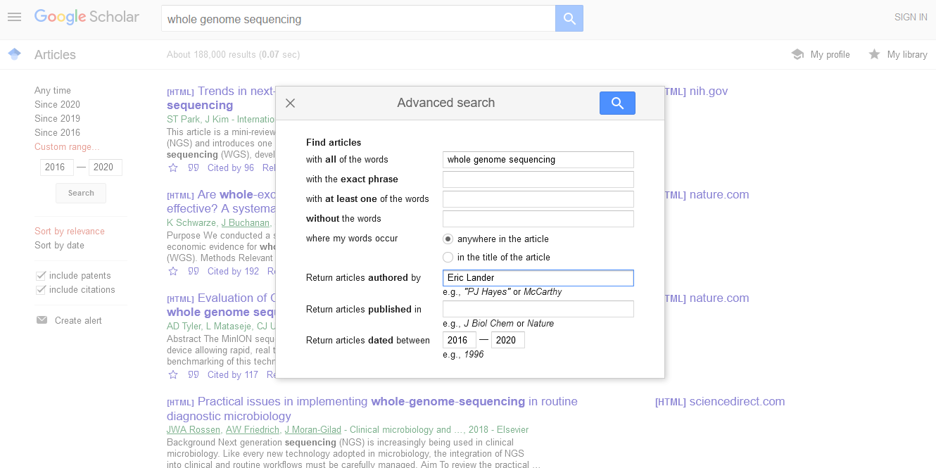The image size is (936, 468).
Task: Select anywhere in the article radio
Action: coord(448,239)
